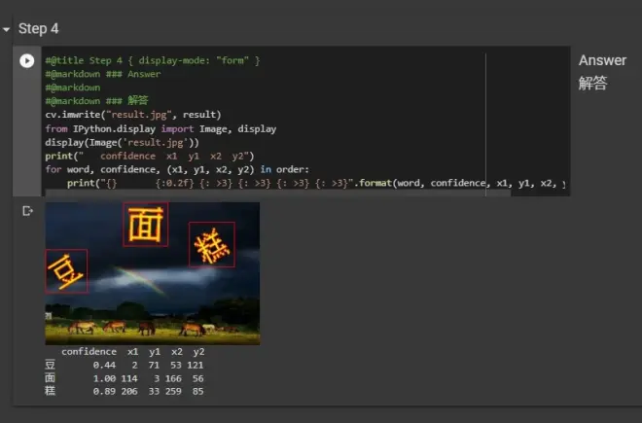Click the '#@title Step 4' code line
This screenshot has width=642, height=423.
point(153,60)
